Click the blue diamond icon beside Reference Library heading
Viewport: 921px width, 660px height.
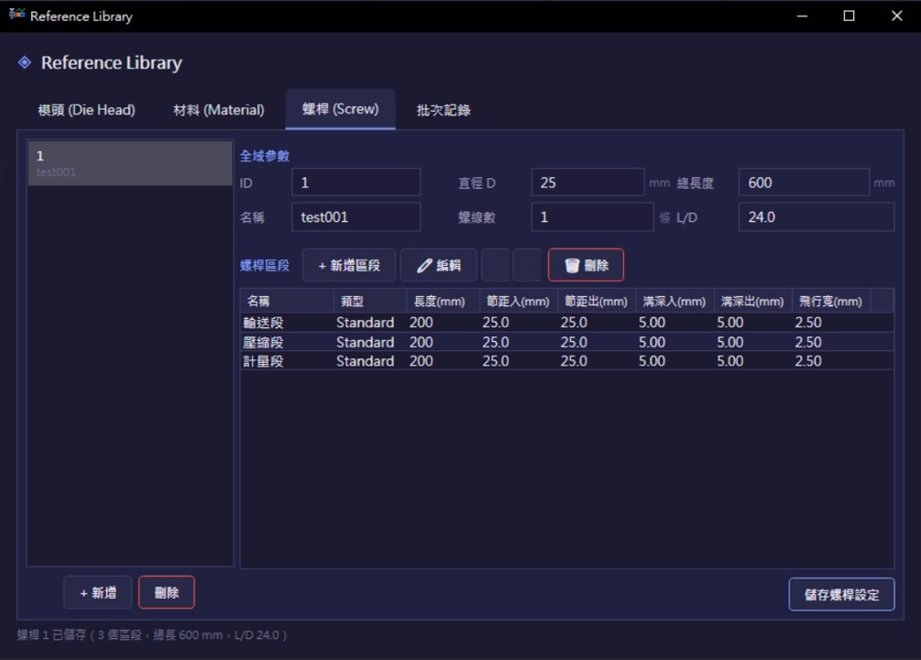click(24, 62)
